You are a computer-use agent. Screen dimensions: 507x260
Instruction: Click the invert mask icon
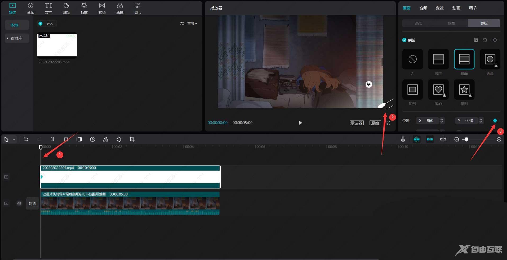pyautogui.click(x=476, y=40)
